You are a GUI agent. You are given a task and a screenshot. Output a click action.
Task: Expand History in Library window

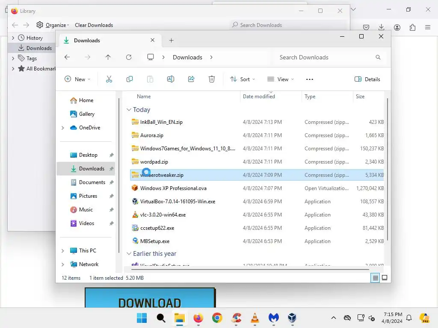pyautogui.click(x=13, y=38)
